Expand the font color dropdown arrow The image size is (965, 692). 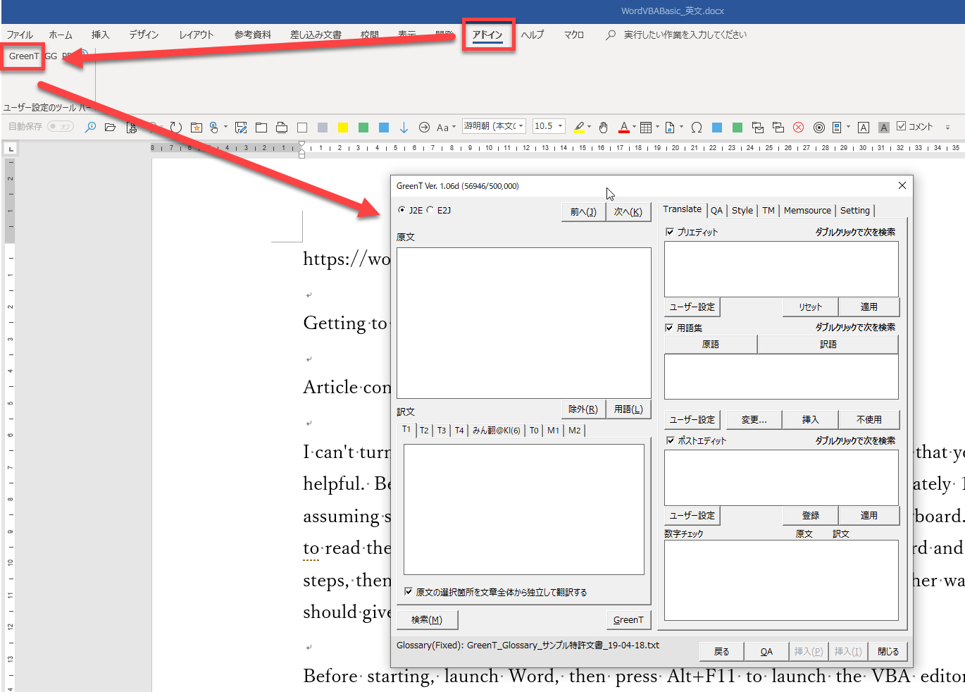click(x=634, y=128)
